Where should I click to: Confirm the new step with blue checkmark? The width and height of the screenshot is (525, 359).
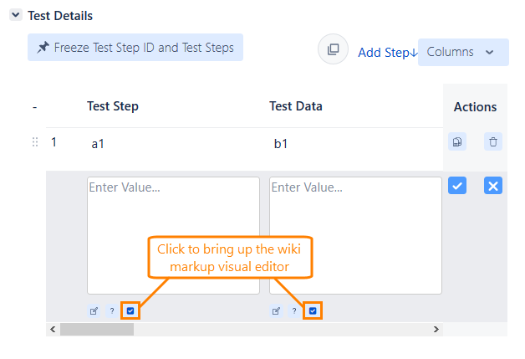[x=457, y=186]
